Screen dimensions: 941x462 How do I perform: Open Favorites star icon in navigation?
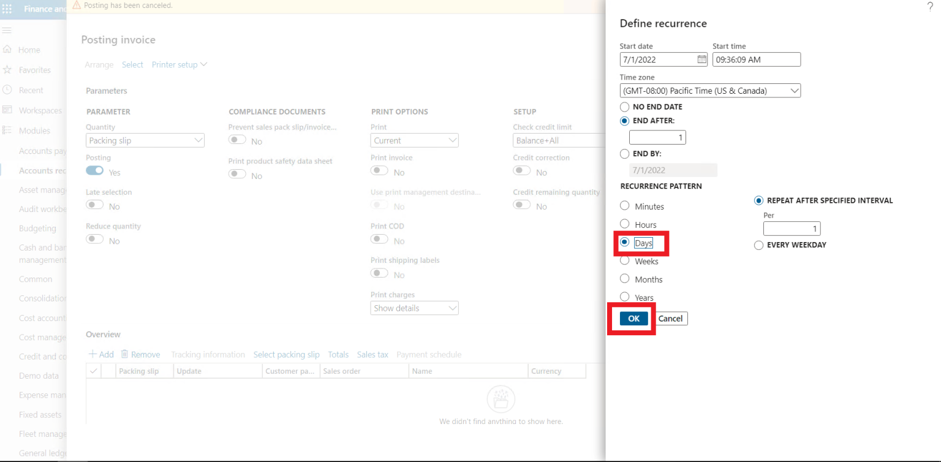tap(6, 70)
